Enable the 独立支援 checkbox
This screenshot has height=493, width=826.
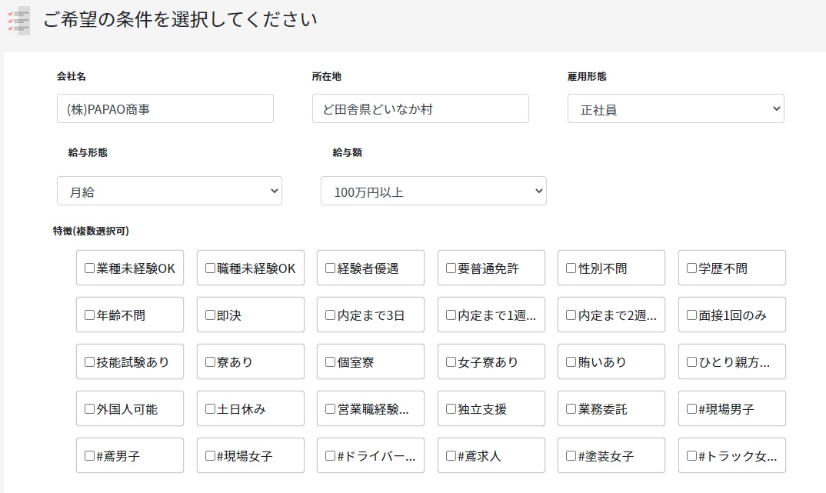[451, 409]
